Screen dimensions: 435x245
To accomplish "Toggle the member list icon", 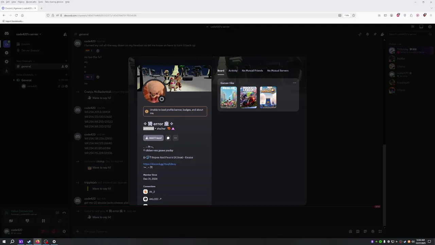I will click(382, 34).
